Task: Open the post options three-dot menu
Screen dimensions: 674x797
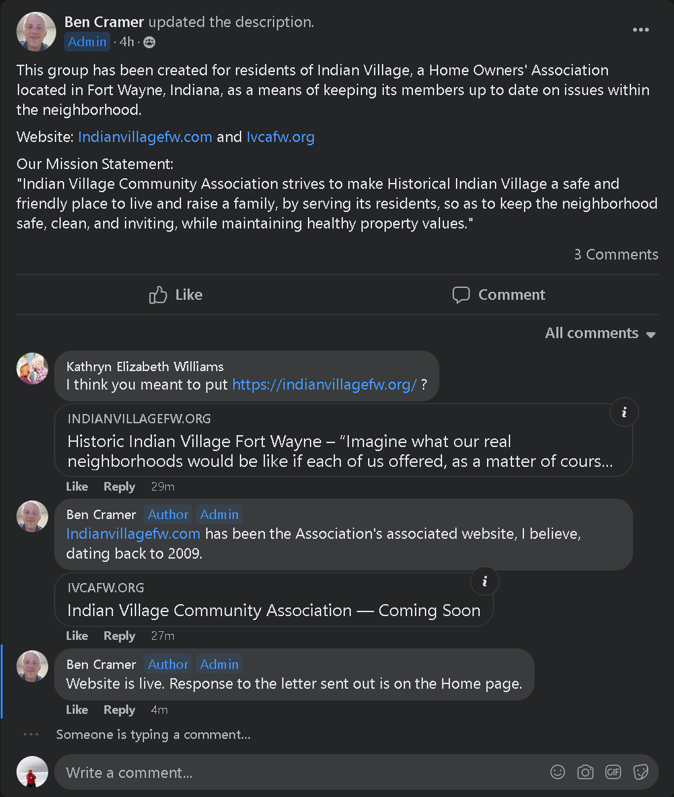Action: [x=640, y=30]
